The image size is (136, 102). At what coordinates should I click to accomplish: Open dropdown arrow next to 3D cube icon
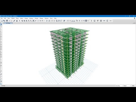coord(66,21)
